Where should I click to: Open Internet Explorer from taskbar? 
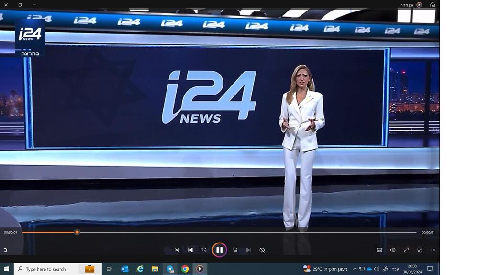click(140, 269)
